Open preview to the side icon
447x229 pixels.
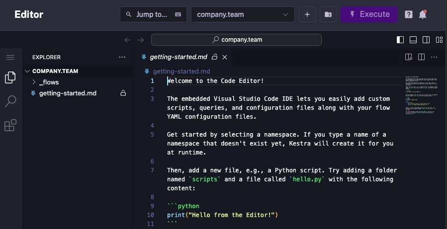point(409,57)
